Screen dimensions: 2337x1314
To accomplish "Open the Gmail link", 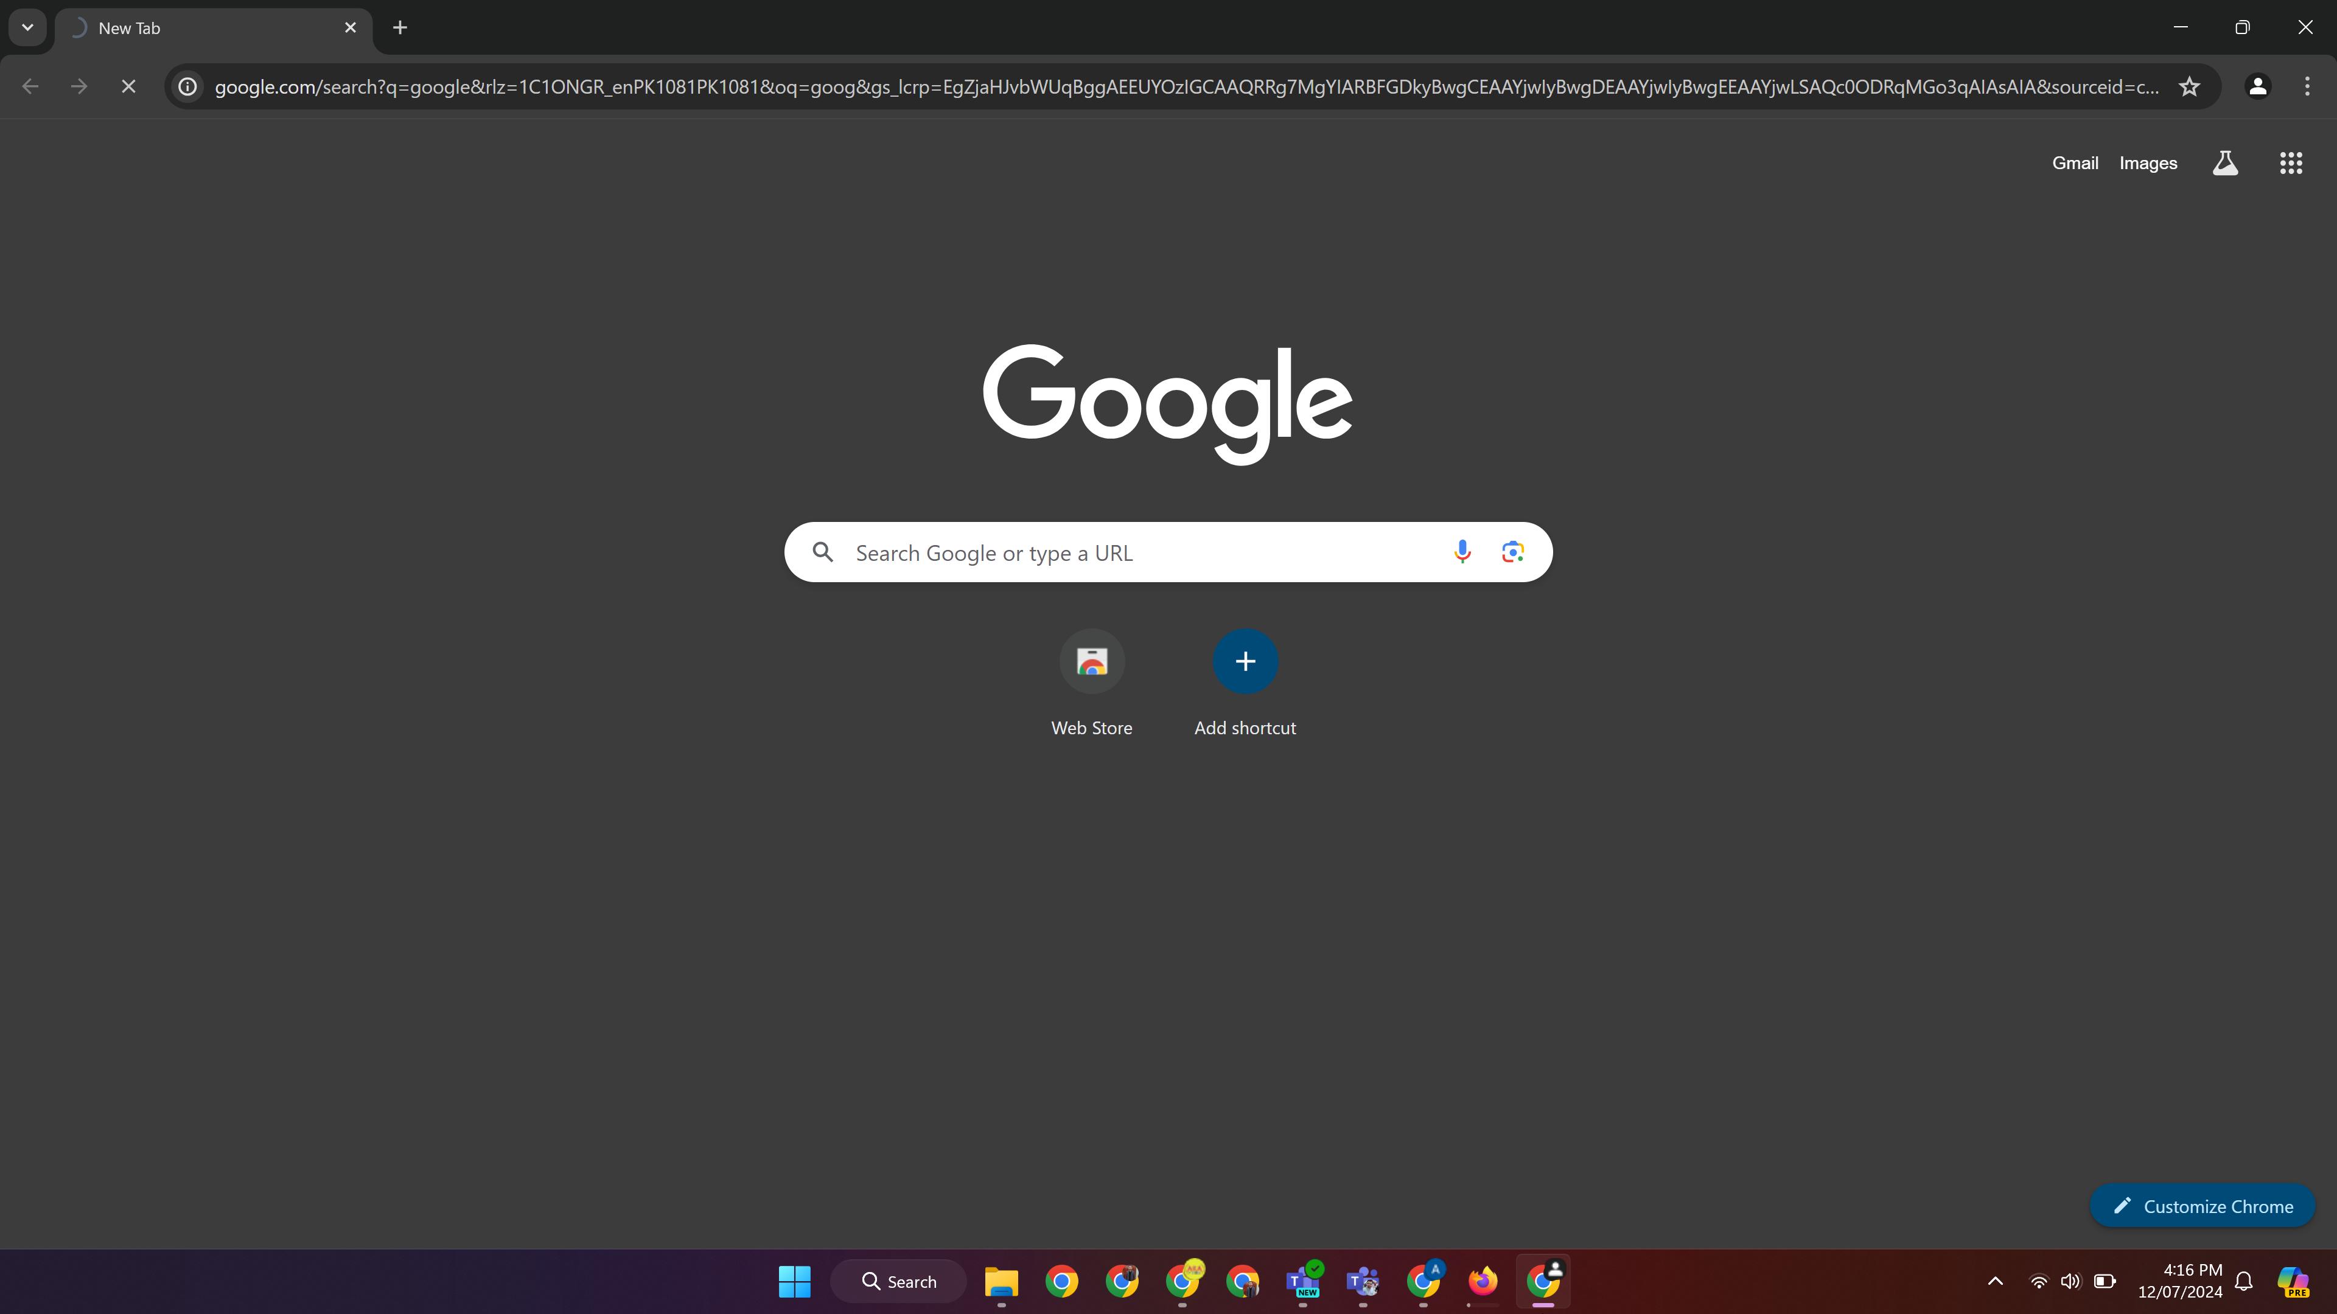I will click(x=2075, y=163).
